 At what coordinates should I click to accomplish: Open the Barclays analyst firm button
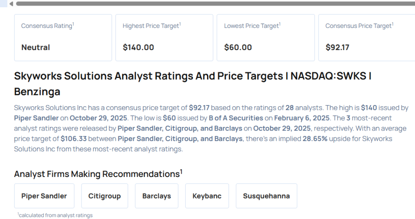pyautogui.click(x=156, y=196)
